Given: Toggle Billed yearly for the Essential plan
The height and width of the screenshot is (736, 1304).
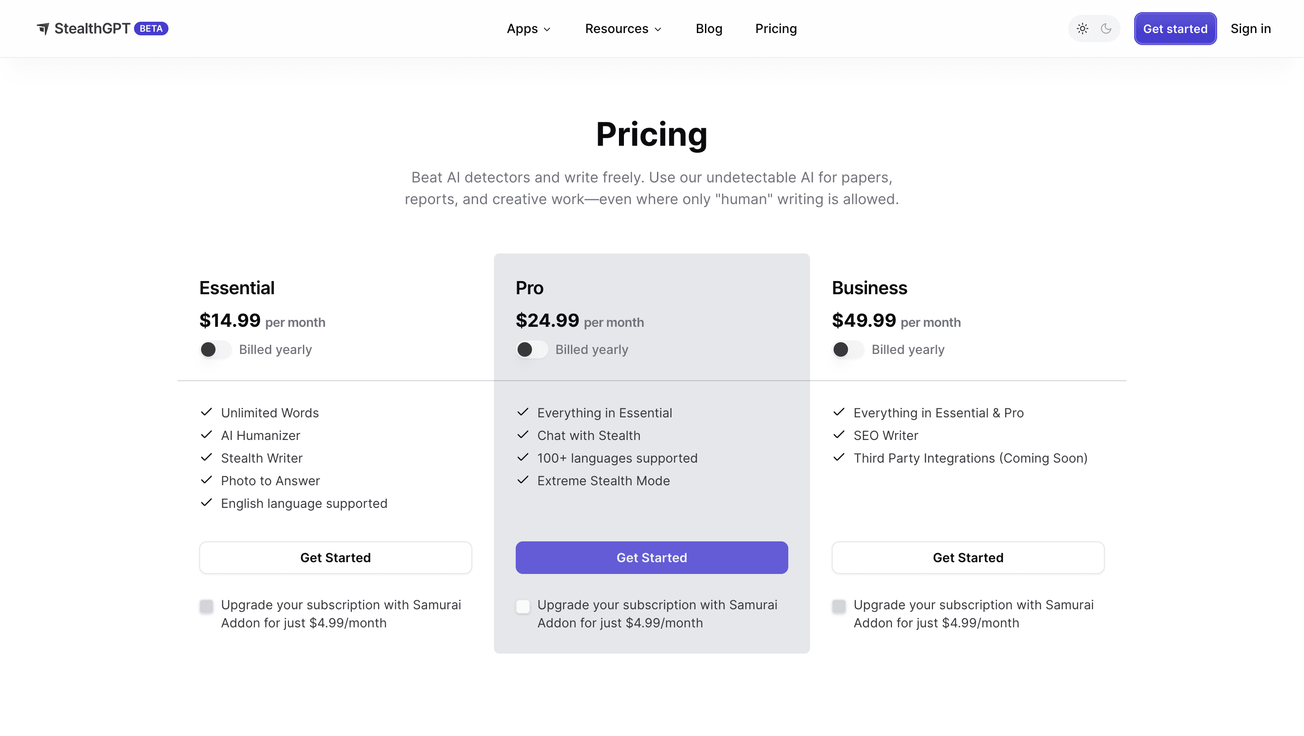Looking at the screenshot, I should pyautogui.click(x=215, y=349).
